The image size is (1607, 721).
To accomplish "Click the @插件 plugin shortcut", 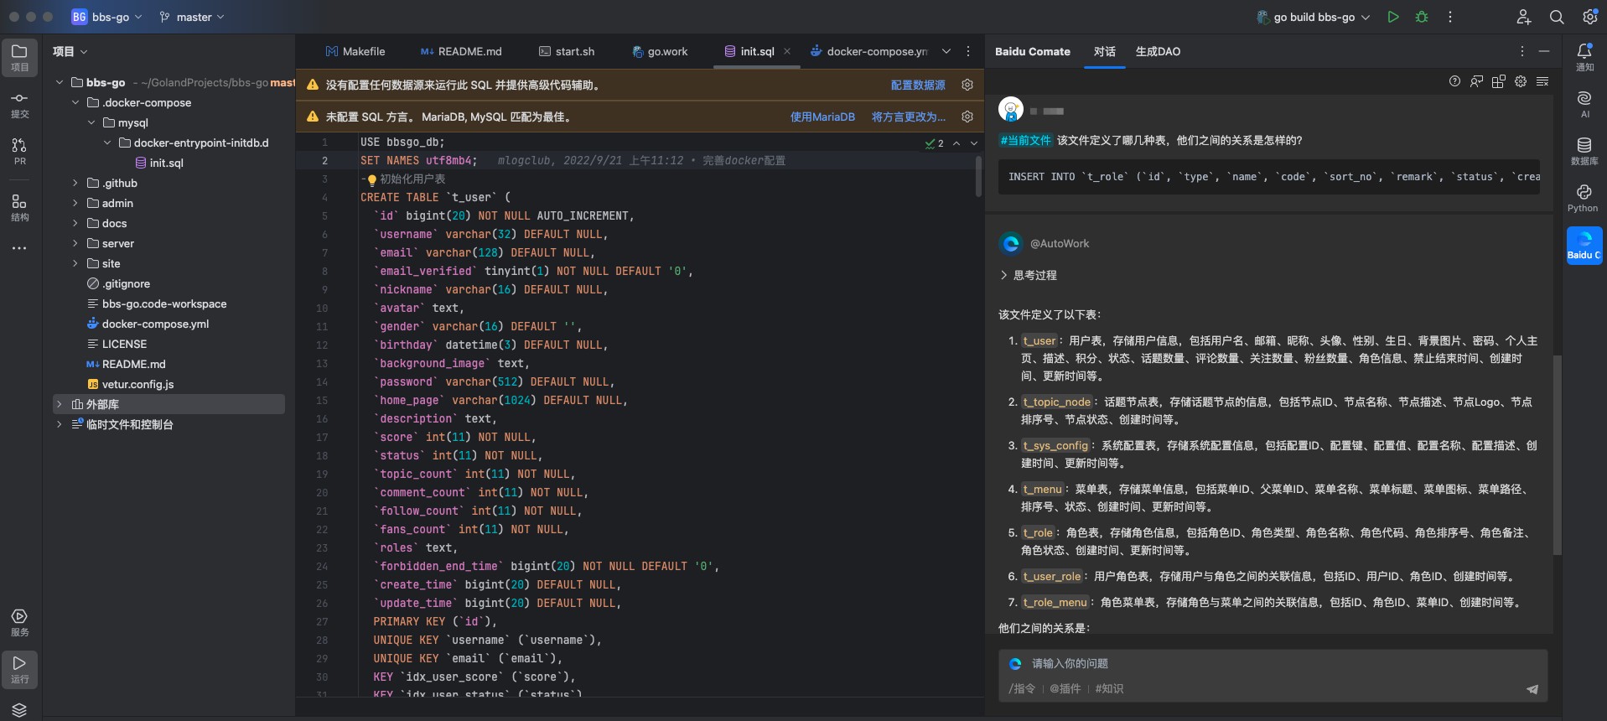I will pyautogui.click(x=1065, y=688).
